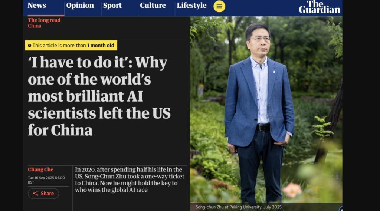Open the Song-chun Zhu portrait photo

coord(266,109)
